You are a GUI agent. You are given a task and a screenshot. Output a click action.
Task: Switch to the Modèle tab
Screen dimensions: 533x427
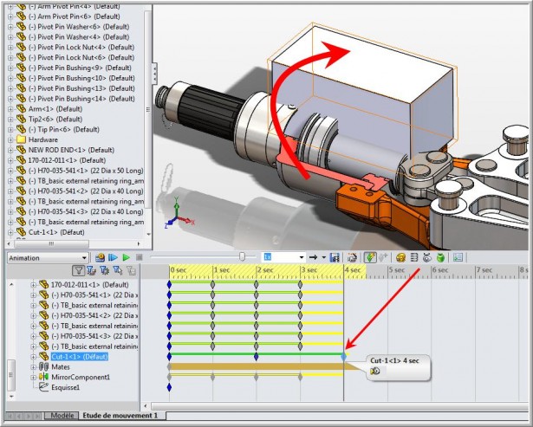(x=62, y=416)
